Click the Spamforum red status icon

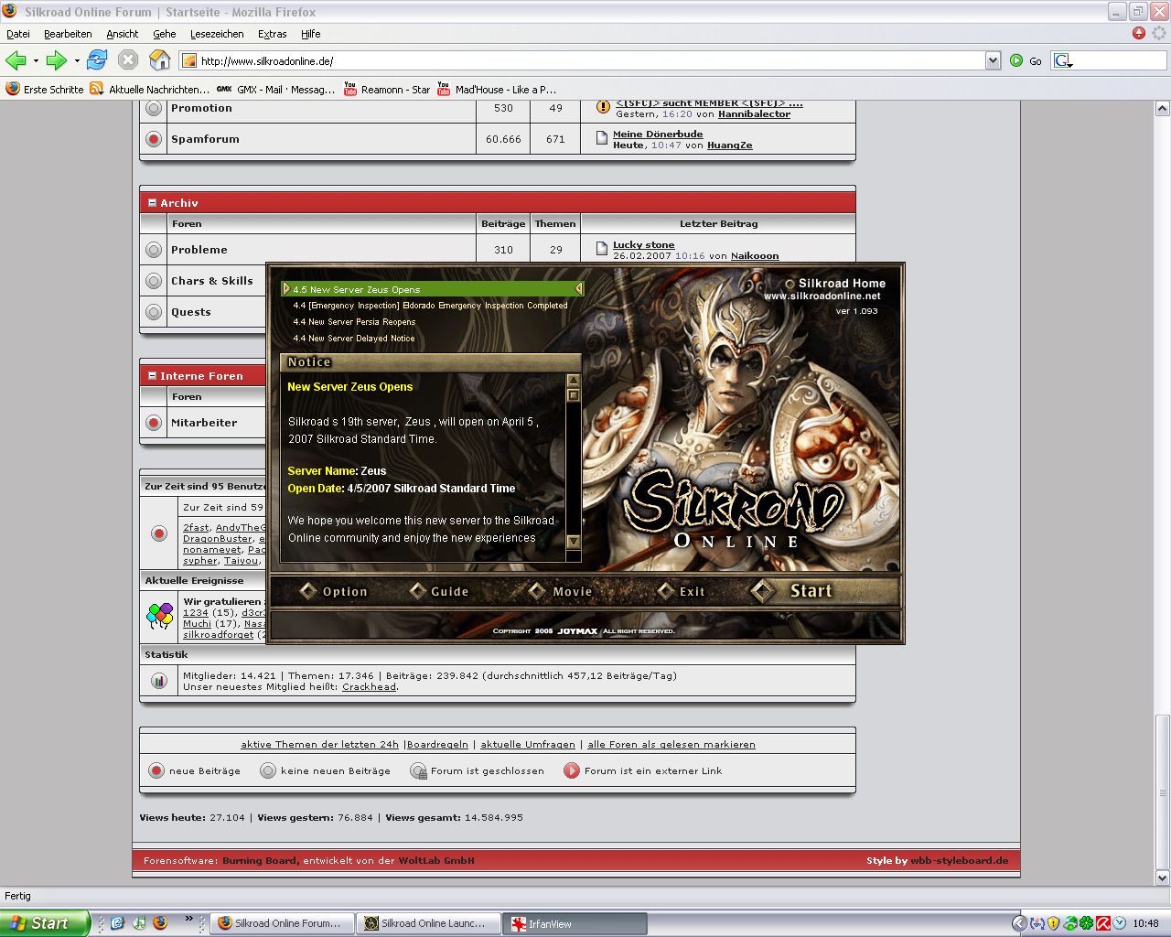pyautogui.click(x=154, y=139)
